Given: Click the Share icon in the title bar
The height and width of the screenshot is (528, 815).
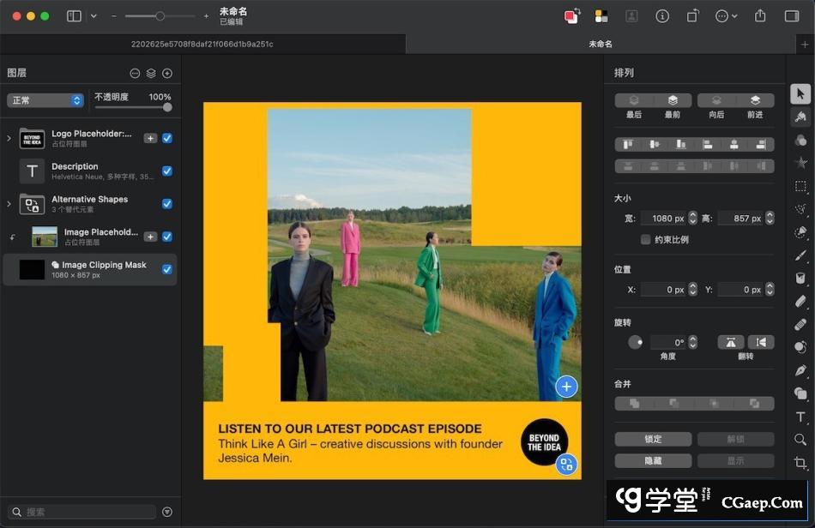Looking at the screenshot, I should (759, 16).
